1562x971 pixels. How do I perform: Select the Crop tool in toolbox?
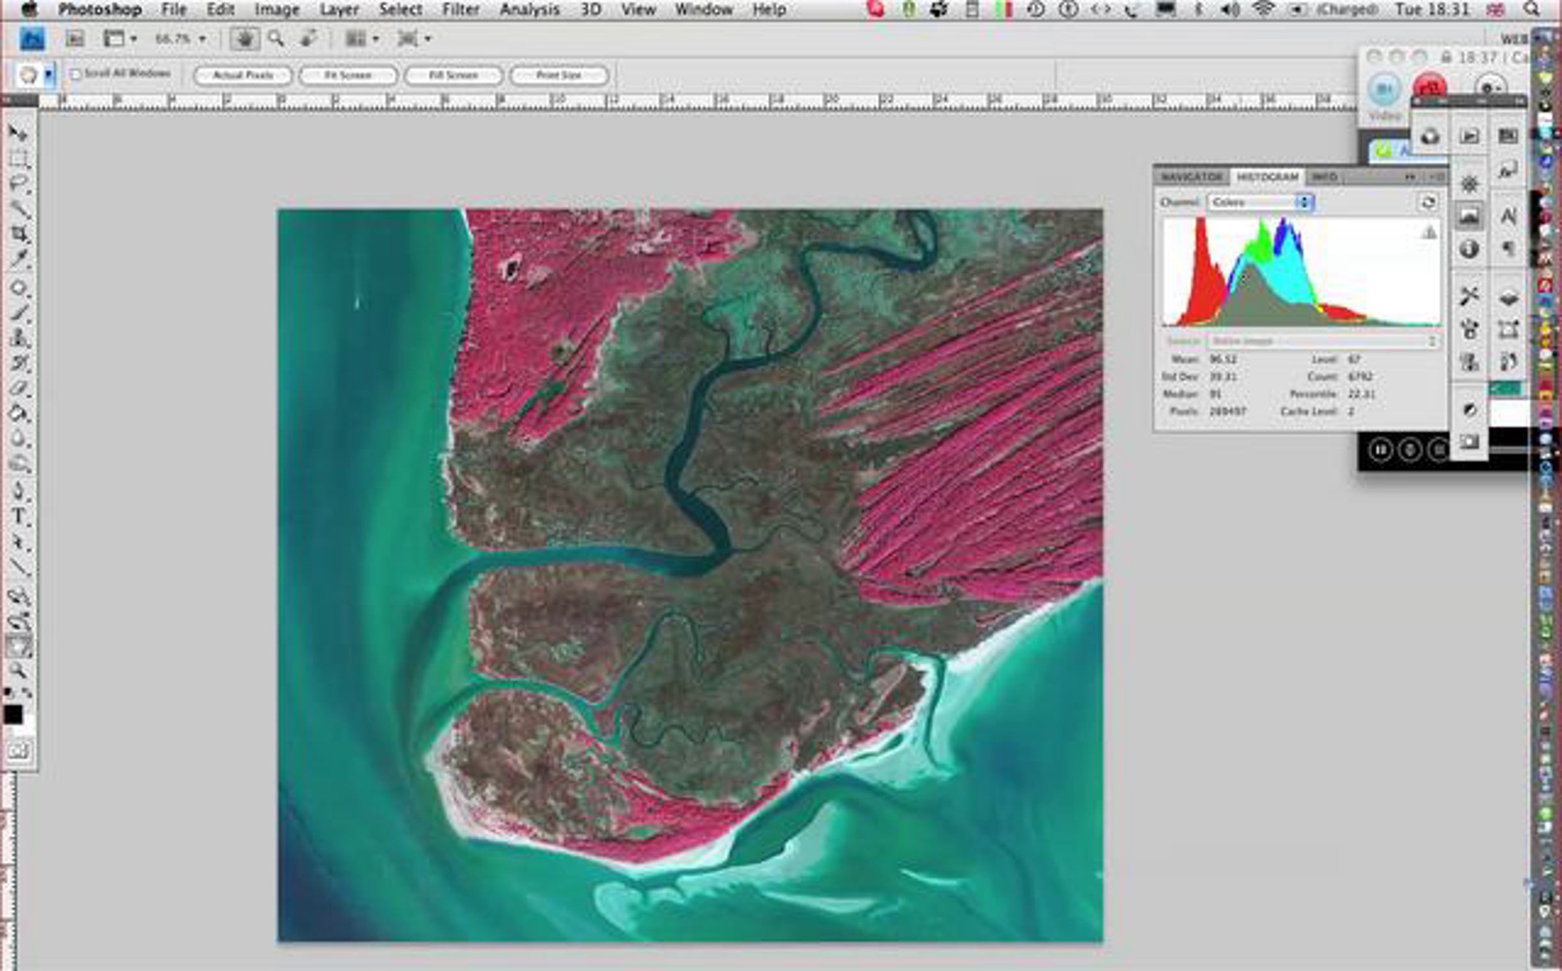(20, 234)
